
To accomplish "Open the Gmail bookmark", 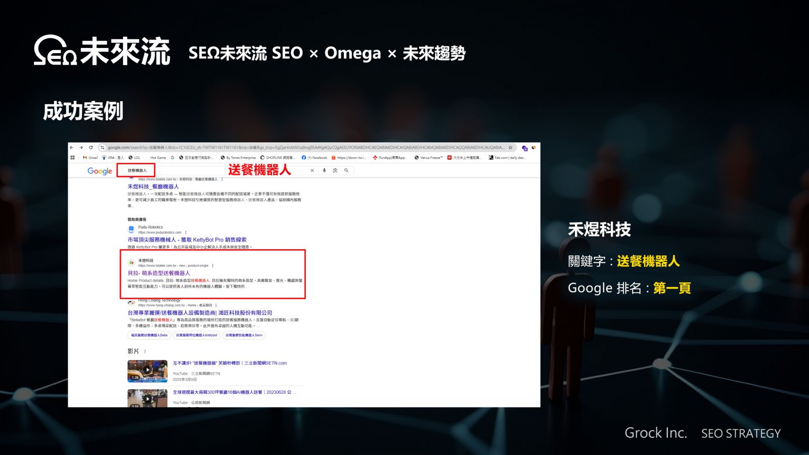I will coord(91,158).
